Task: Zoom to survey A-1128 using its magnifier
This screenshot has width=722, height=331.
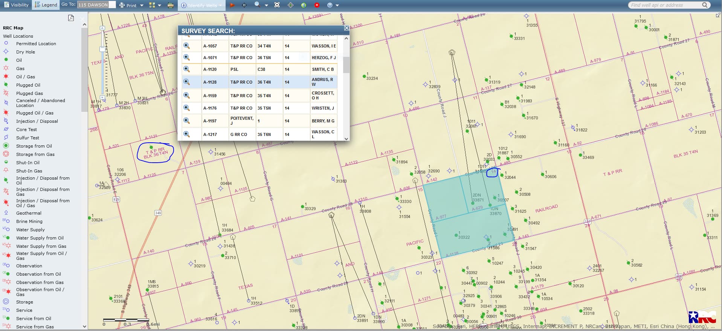Action: coord(186,82)
